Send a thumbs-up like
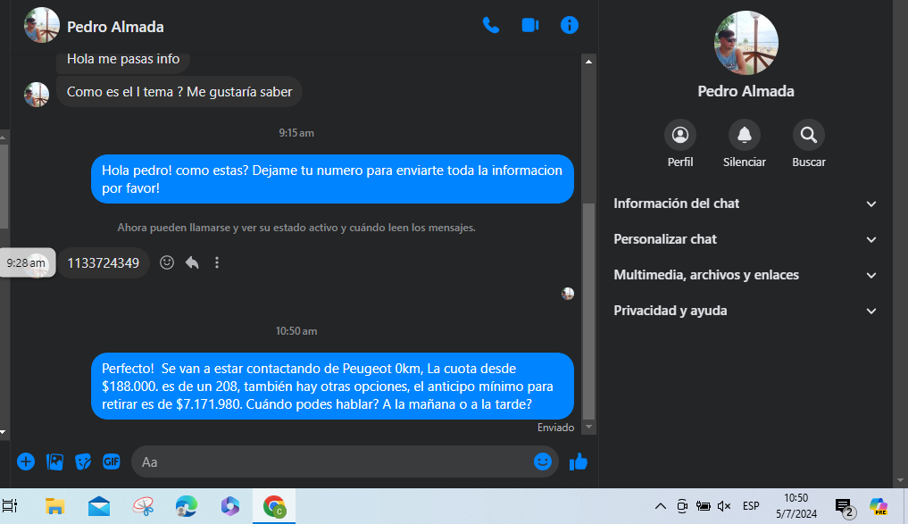The width and height of the screenshot is (908, 524). coord(579,462)
